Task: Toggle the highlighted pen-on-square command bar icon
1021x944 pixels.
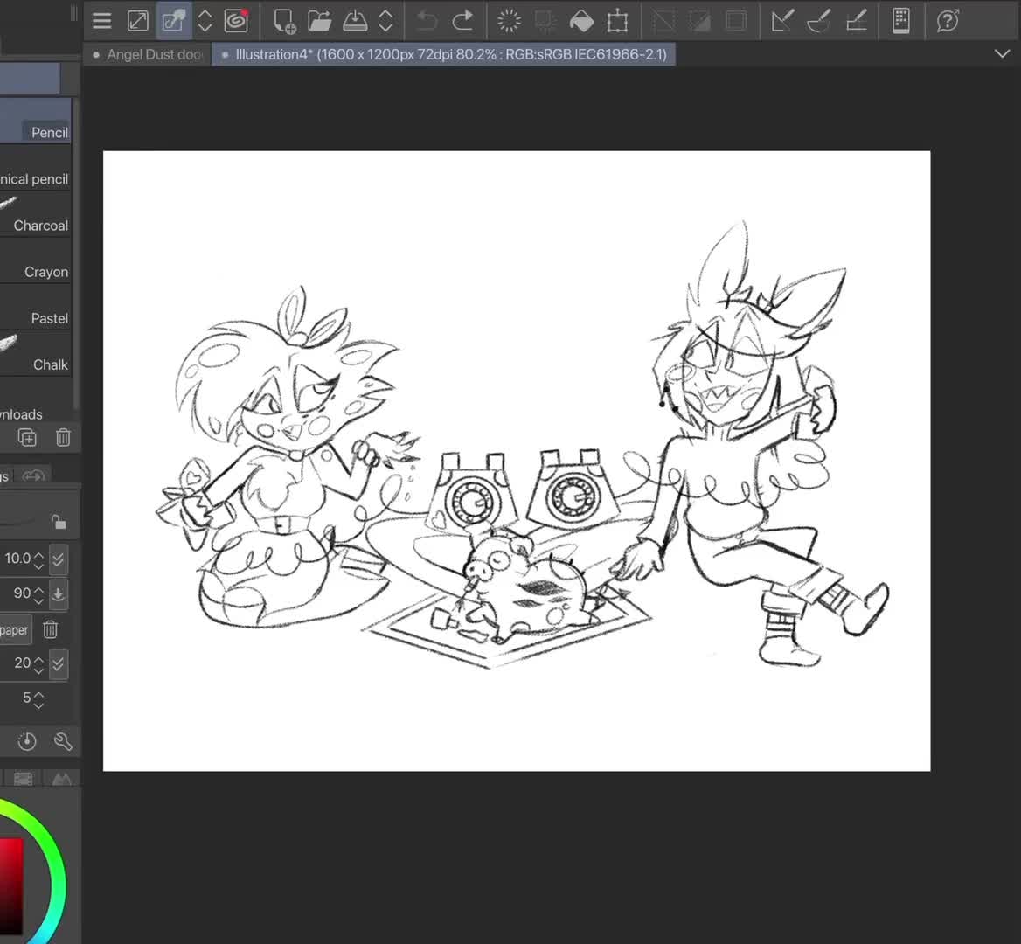Action: coord(173,21)
